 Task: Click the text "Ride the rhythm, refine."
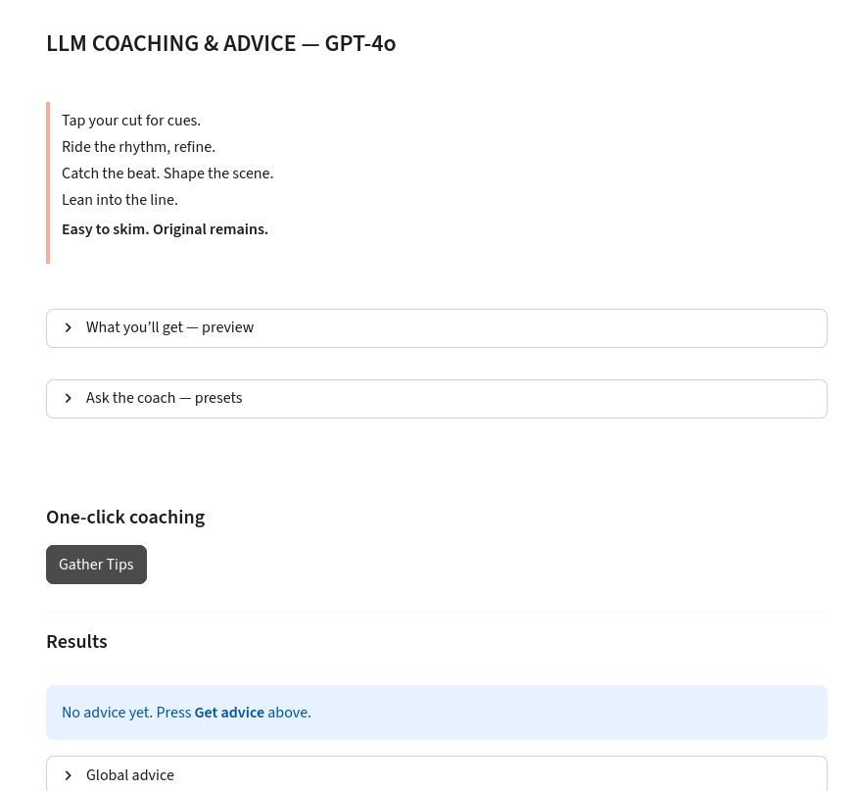point(138,147)
